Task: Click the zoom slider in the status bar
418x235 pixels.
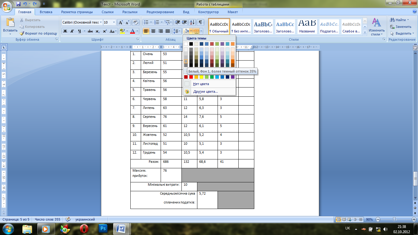Action: pos(394,219)
